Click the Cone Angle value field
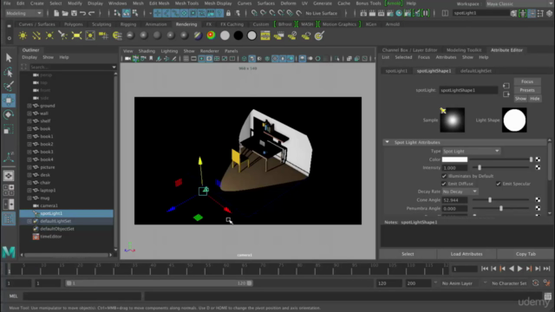 point(454,200)
